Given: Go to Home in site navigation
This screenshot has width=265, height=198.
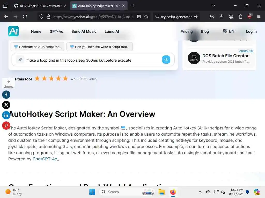Looking at the screenshot, I should [x=36, y=31].
